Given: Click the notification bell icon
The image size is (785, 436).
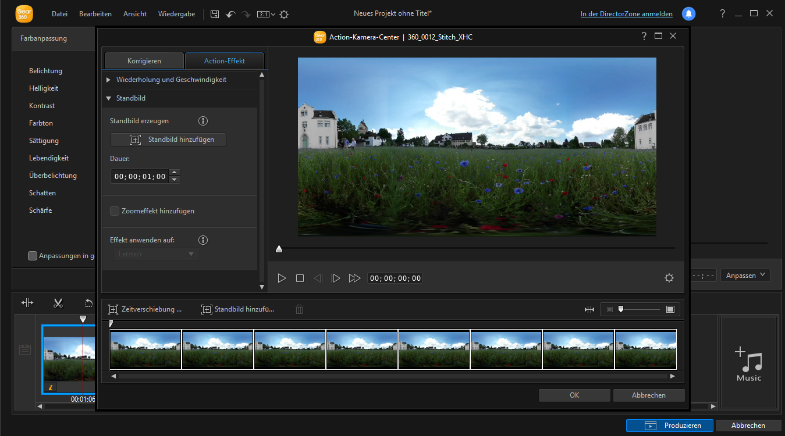Looking at the screenshot, I should click(x=688, y=13).
